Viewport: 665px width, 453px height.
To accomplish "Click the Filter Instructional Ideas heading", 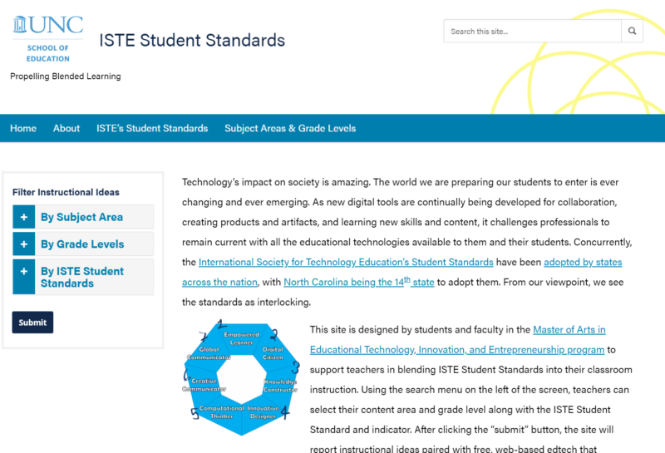I will tap(66, 192).
